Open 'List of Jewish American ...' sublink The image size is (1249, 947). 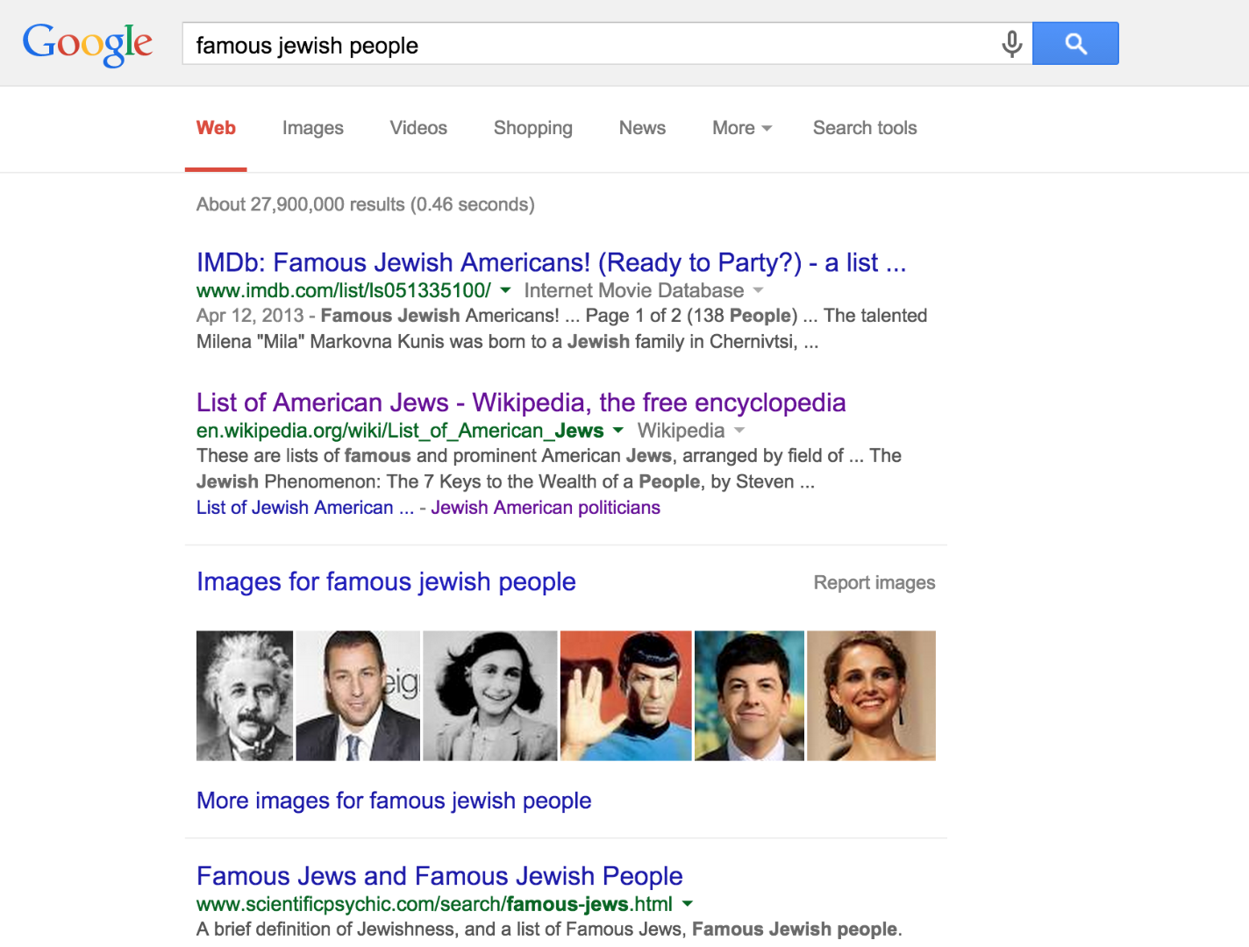click(x=305, y=508)
